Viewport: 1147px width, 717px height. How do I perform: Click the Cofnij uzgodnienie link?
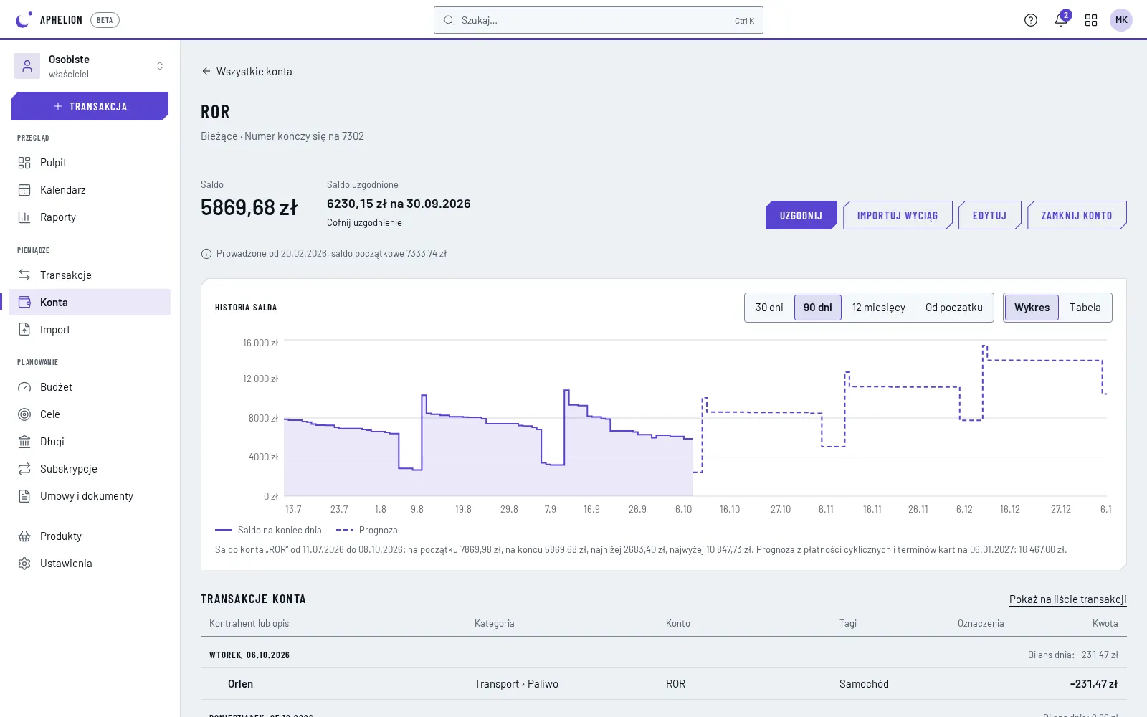coord(364,223)
